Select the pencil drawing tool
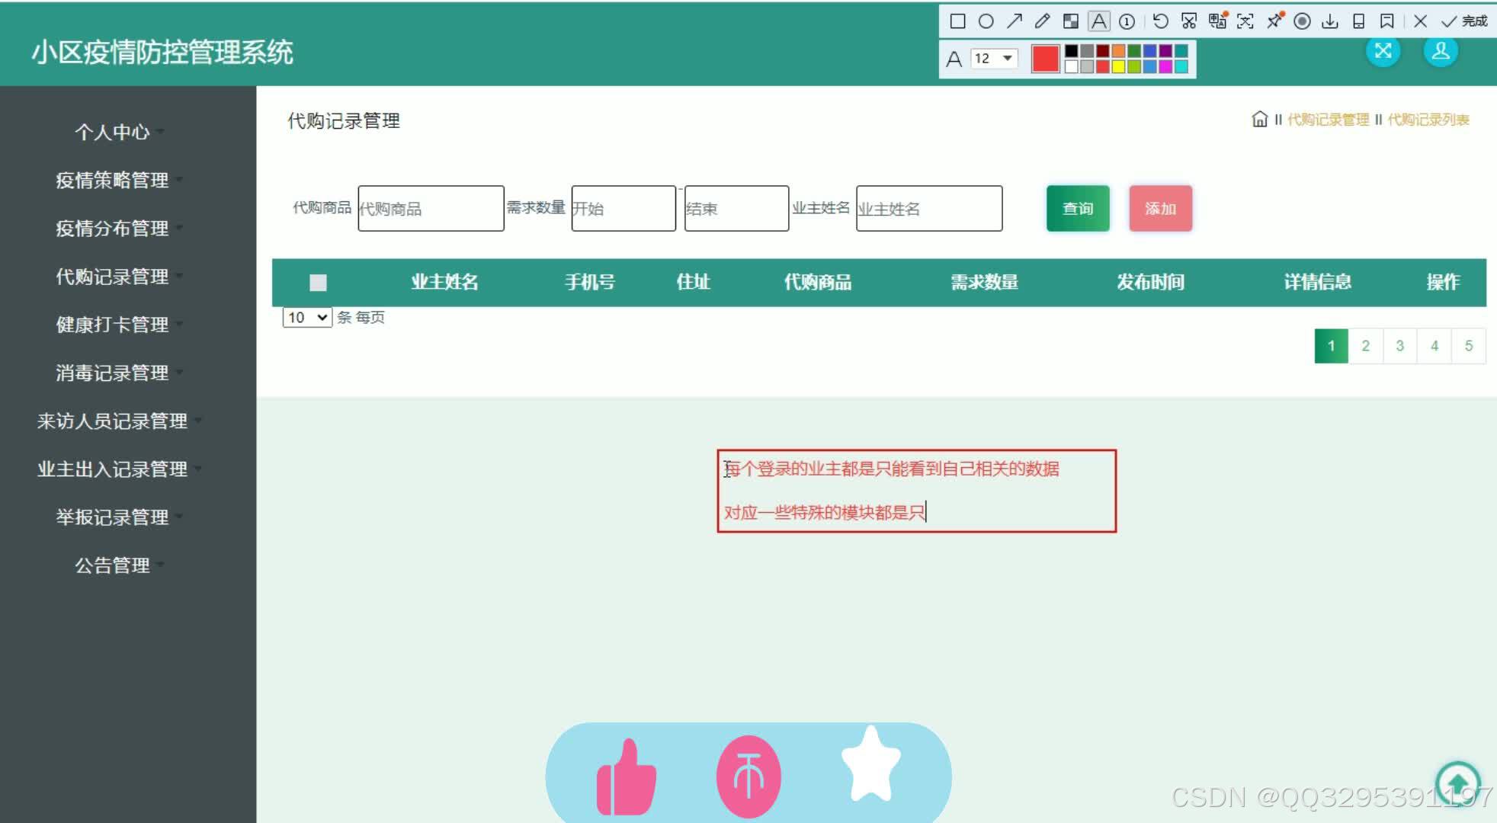This screenshot has width=1497, height=823. pyautogui.click(x=1042, y=21)
